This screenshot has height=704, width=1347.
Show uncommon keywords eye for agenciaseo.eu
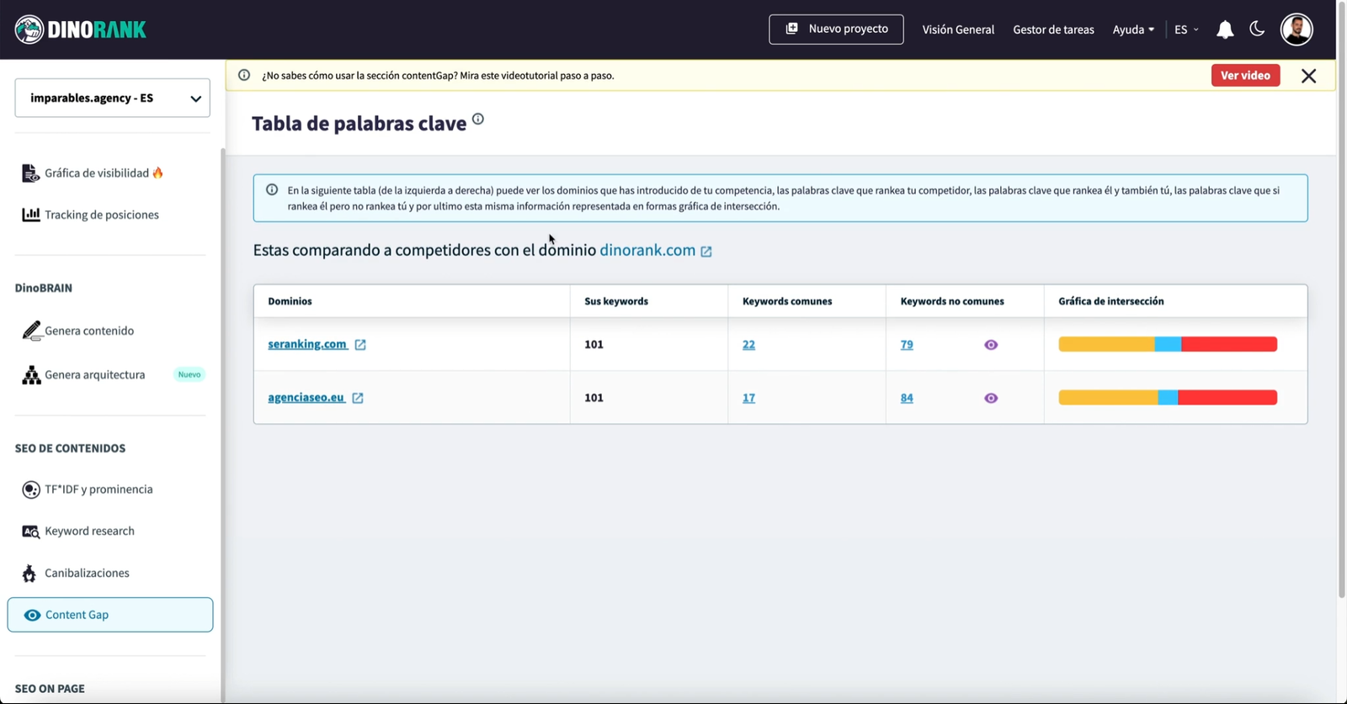(991, 399)
